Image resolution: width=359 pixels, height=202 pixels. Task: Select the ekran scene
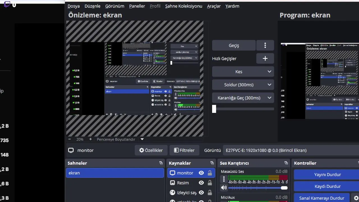pos(115,173)
